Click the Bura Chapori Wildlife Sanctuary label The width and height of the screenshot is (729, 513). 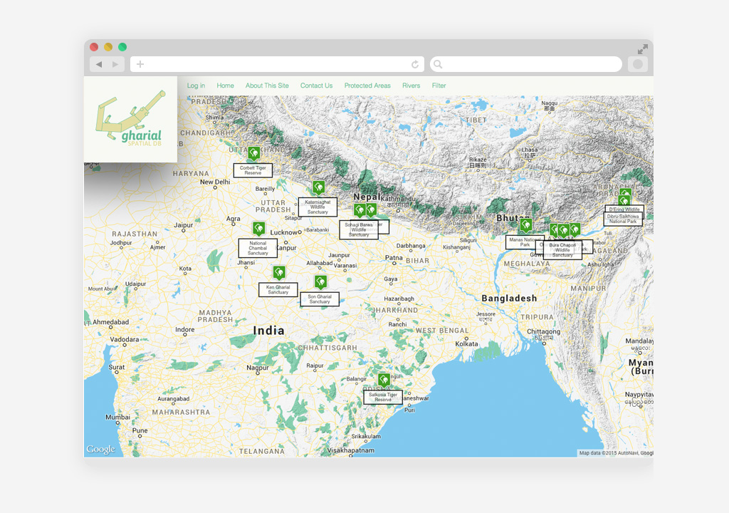pyautogui.click(x=562, y=250)
